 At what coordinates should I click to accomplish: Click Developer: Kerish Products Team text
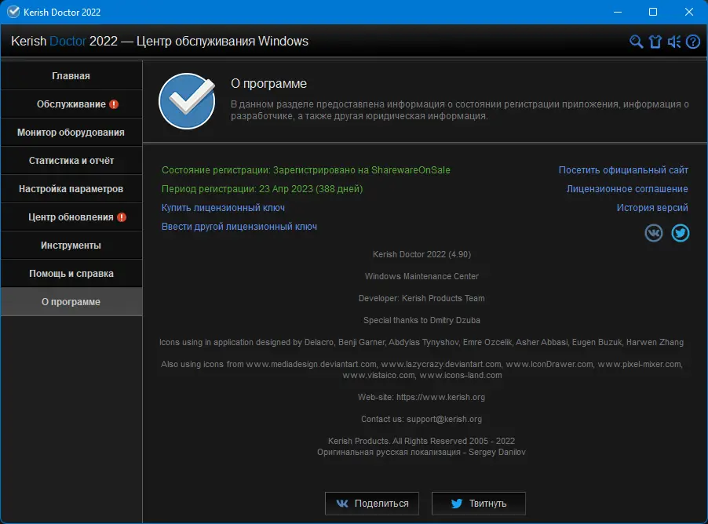pos(422,298)
